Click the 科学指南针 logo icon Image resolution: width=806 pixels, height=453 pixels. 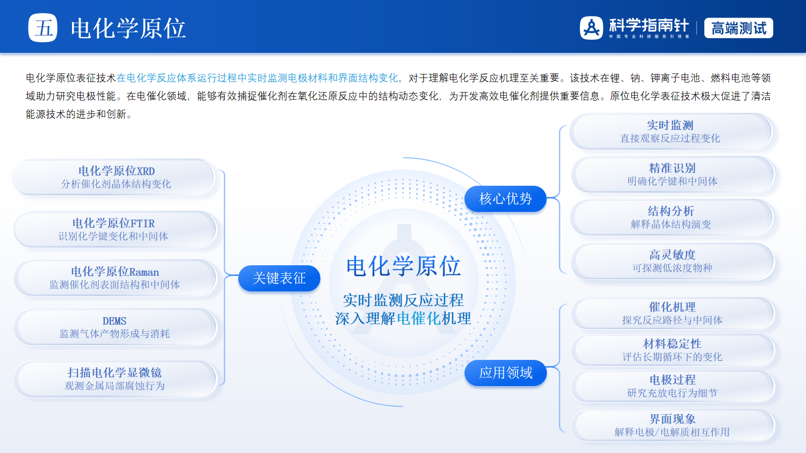tap(591, 28)
